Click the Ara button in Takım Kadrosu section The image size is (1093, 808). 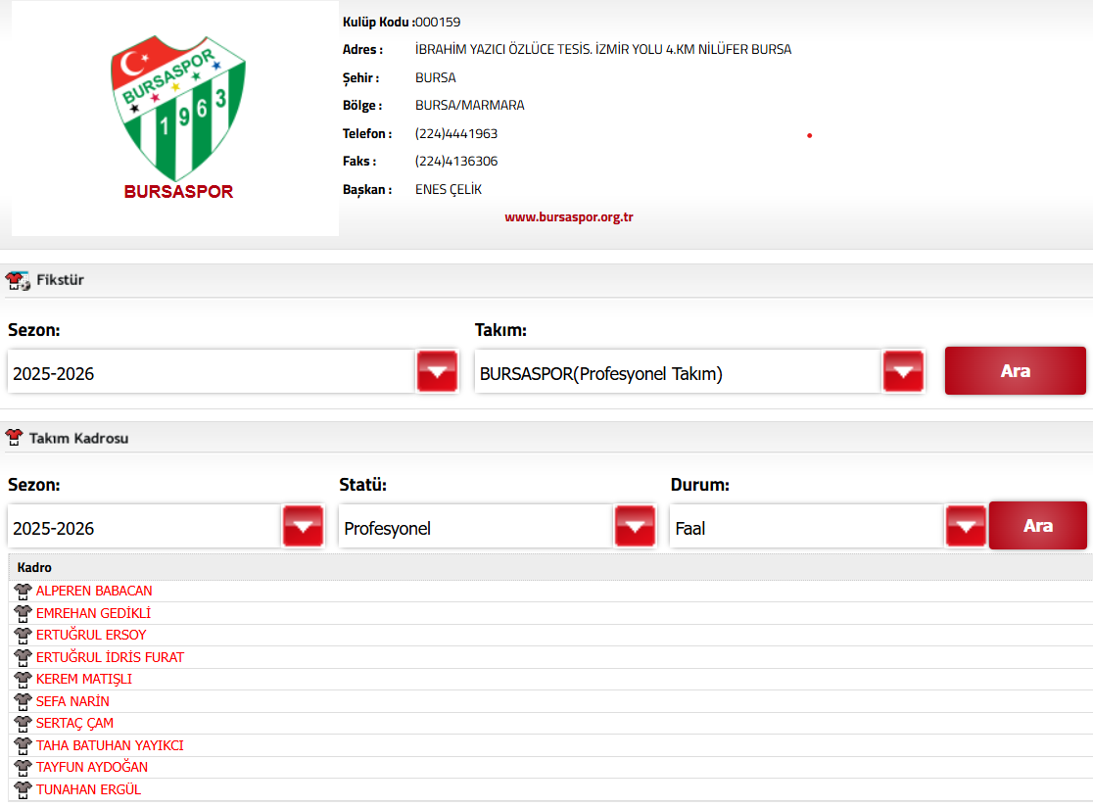coord(1038,526)
